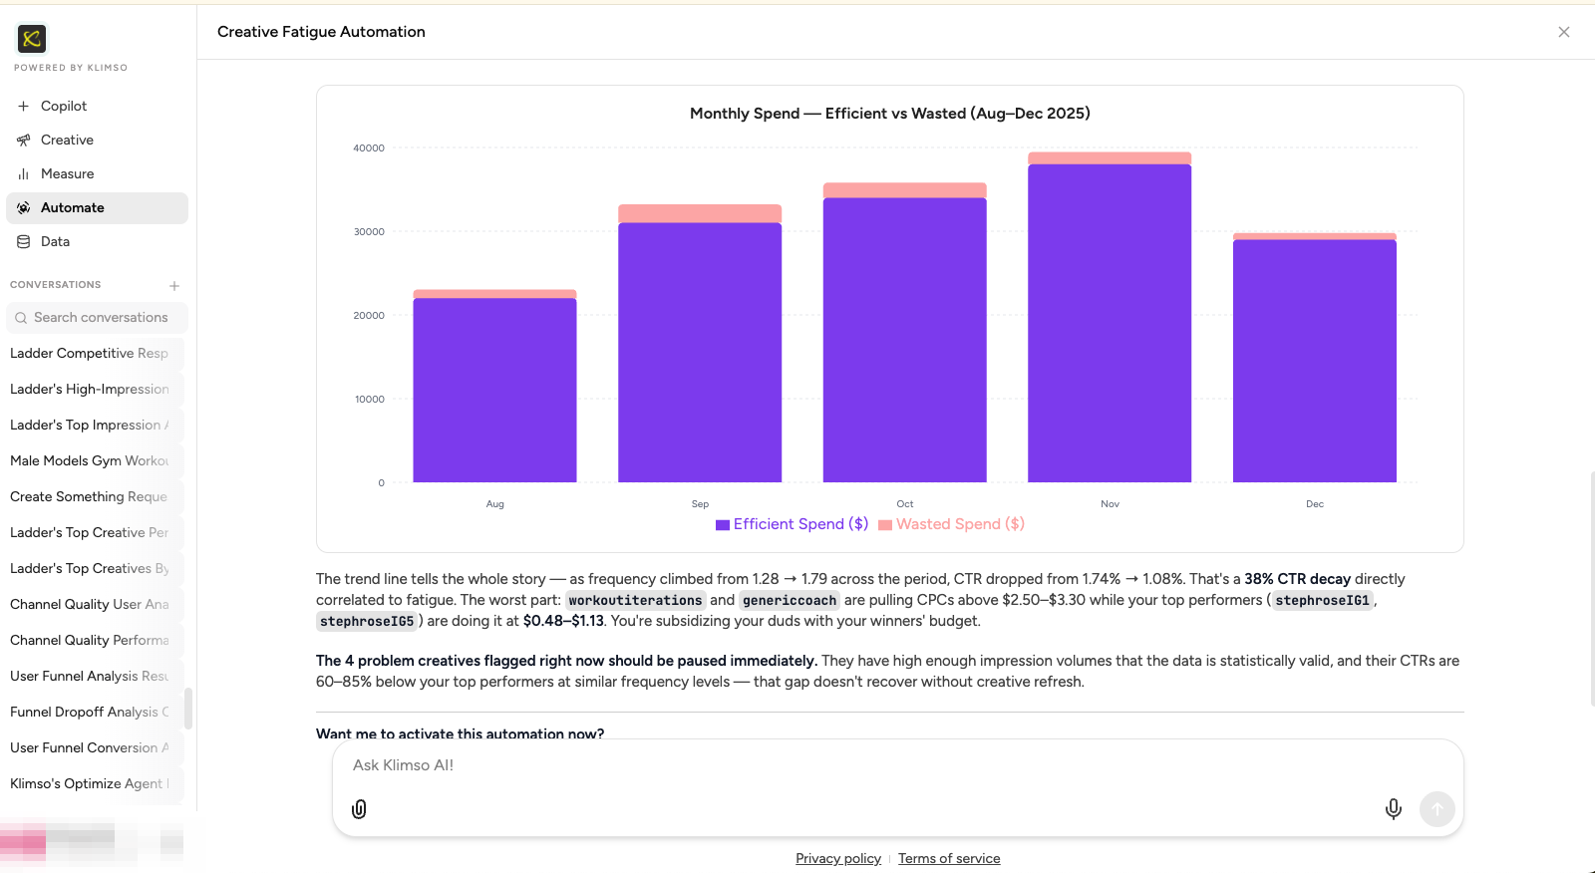Start new conversation with plus icon

[174, 286]
